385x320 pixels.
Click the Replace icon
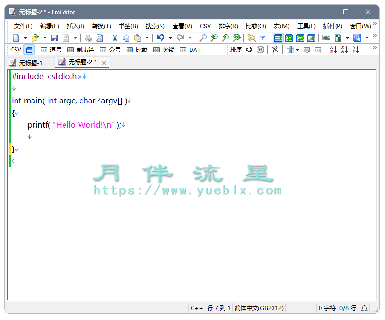tap(237, 38)
